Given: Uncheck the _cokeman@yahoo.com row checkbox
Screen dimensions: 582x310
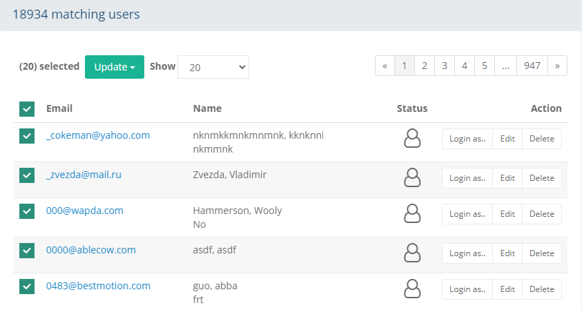Looking at the screenshot, I should click(27, 137).
